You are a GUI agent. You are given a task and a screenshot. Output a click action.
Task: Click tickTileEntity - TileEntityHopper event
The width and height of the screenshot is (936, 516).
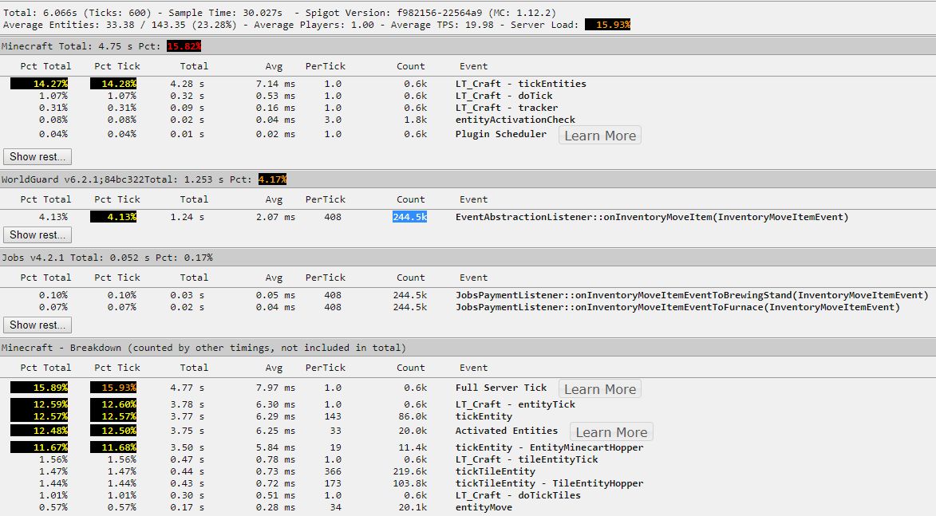[549, 483]
